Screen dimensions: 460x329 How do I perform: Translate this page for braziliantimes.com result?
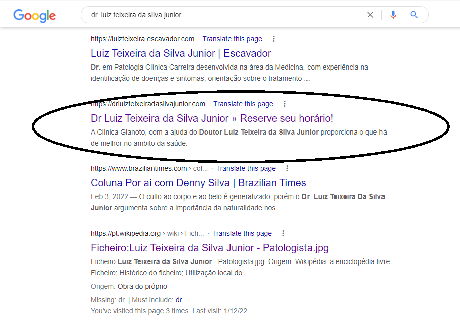[x=246, y=168]
